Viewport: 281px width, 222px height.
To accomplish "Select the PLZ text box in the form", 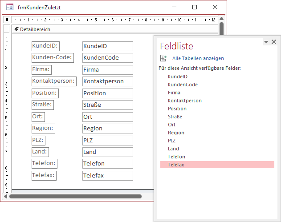I will 108,140.
